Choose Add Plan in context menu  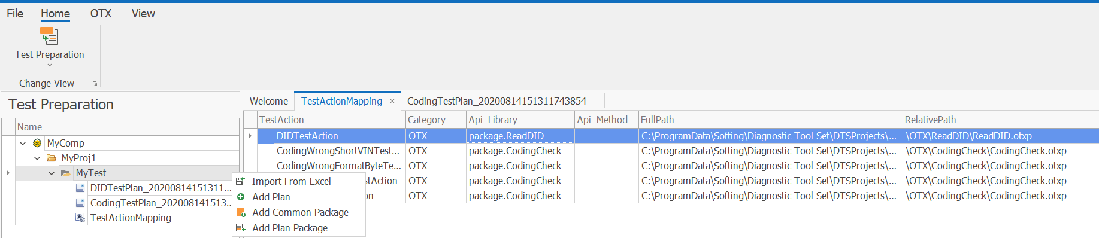pos(298,197)
